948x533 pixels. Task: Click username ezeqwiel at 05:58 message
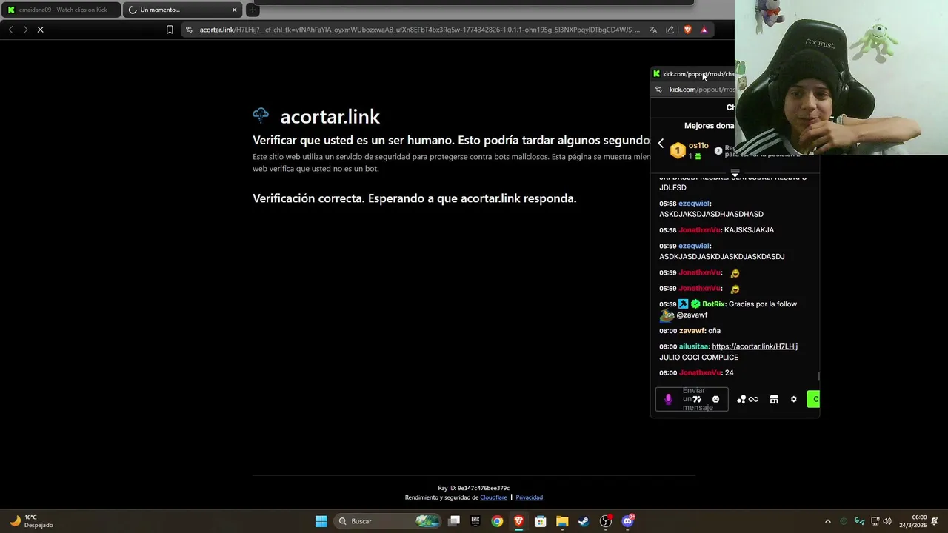(x=694, y=204)
